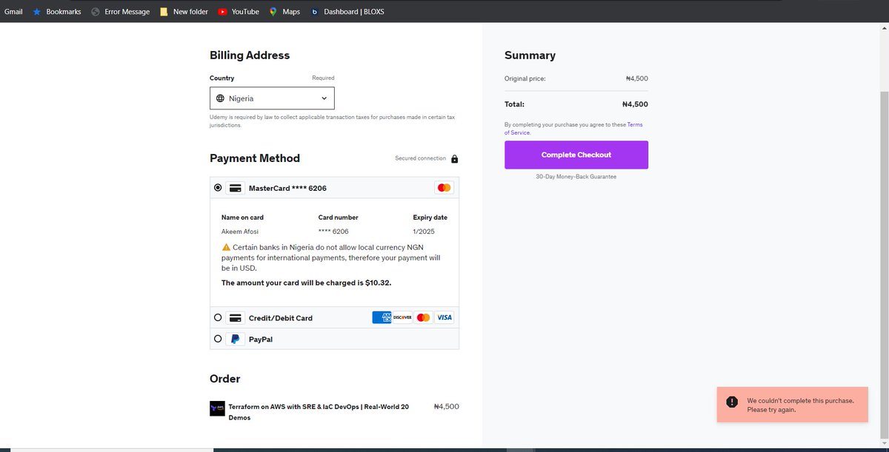Click the error alert icon in notification

(x=732, y=402)
